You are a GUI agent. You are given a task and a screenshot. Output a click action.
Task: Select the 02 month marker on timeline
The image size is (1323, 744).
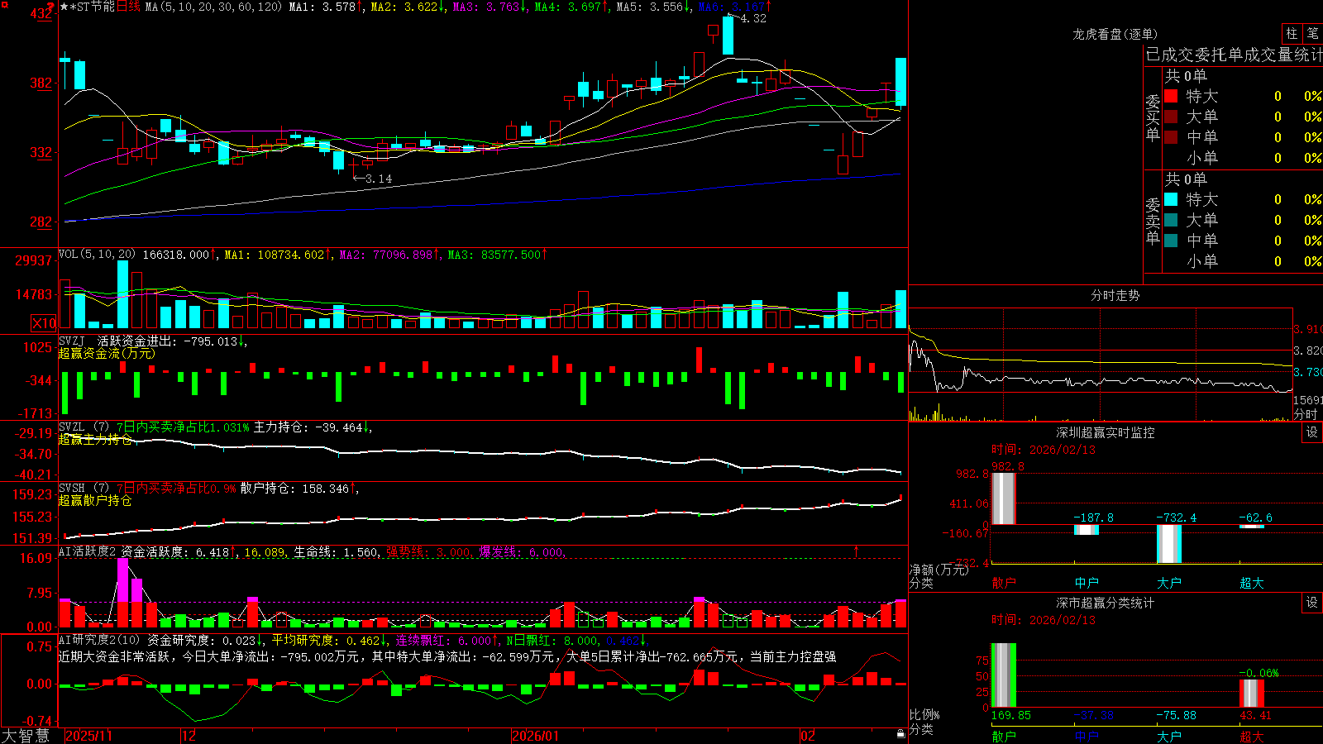[x=808, y=736]
